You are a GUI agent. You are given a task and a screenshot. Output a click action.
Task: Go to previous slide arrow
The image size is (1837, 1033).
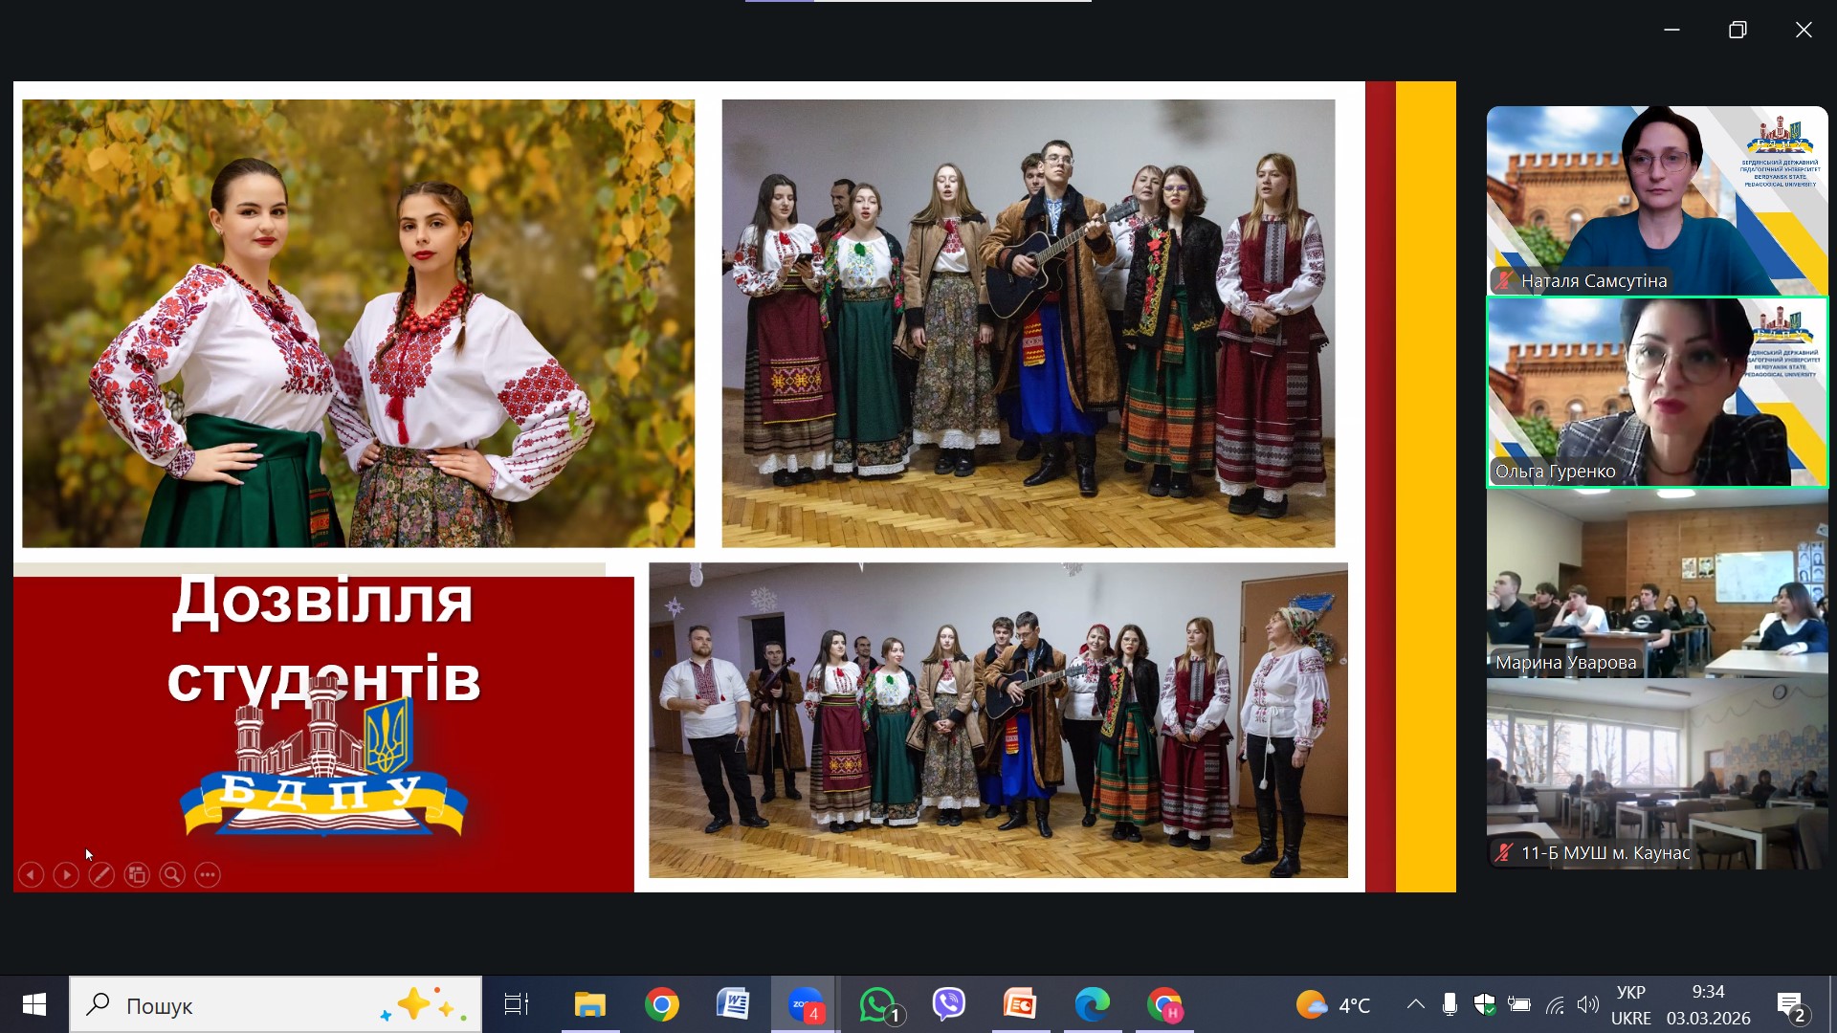pyautogui.click(x=31, y=875)
